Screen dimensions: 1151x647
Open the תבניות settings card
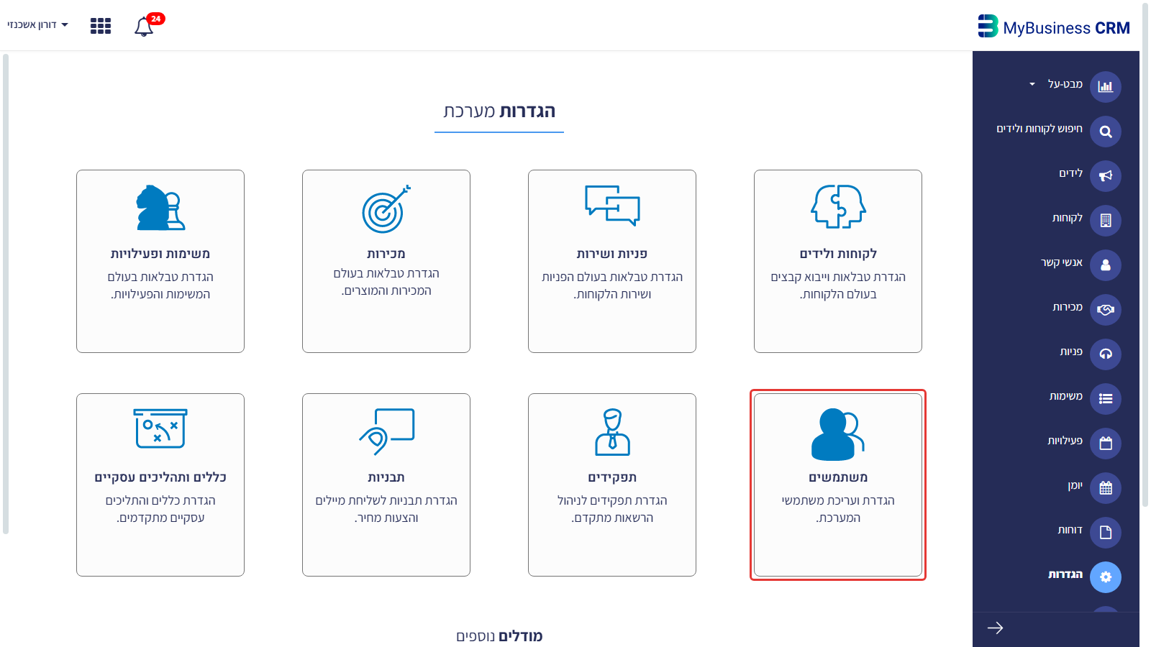click(x=386, y=485)
